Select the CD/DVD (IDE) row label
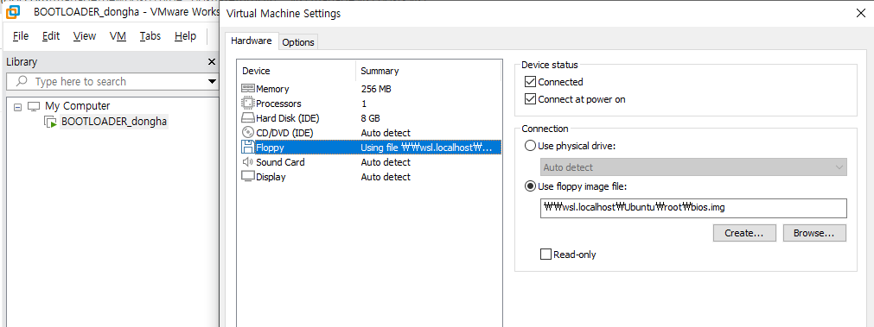Image resolution: width=874 pixels, height=327 pixels. (x=284, y=133)
